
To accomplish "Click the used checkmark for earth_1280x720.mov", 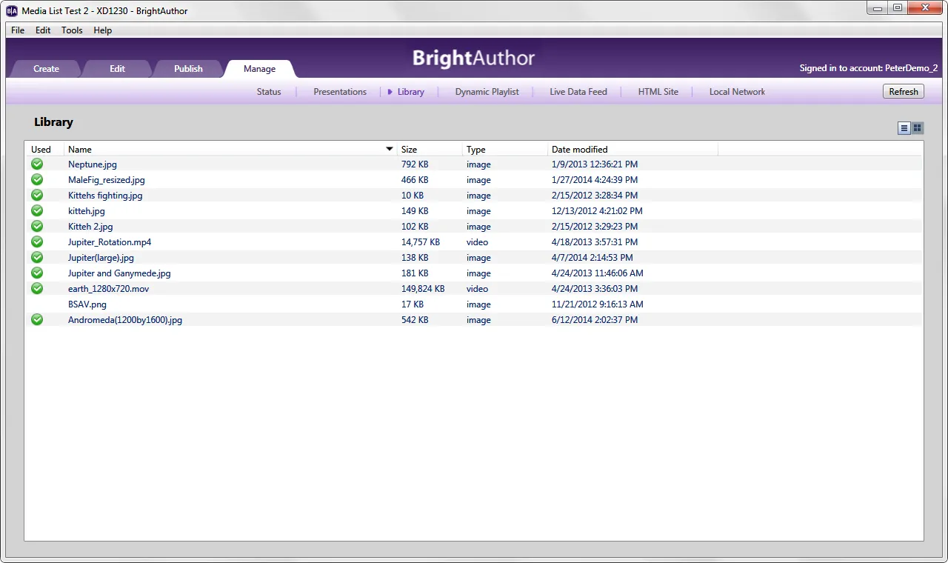I will [37, 289].
